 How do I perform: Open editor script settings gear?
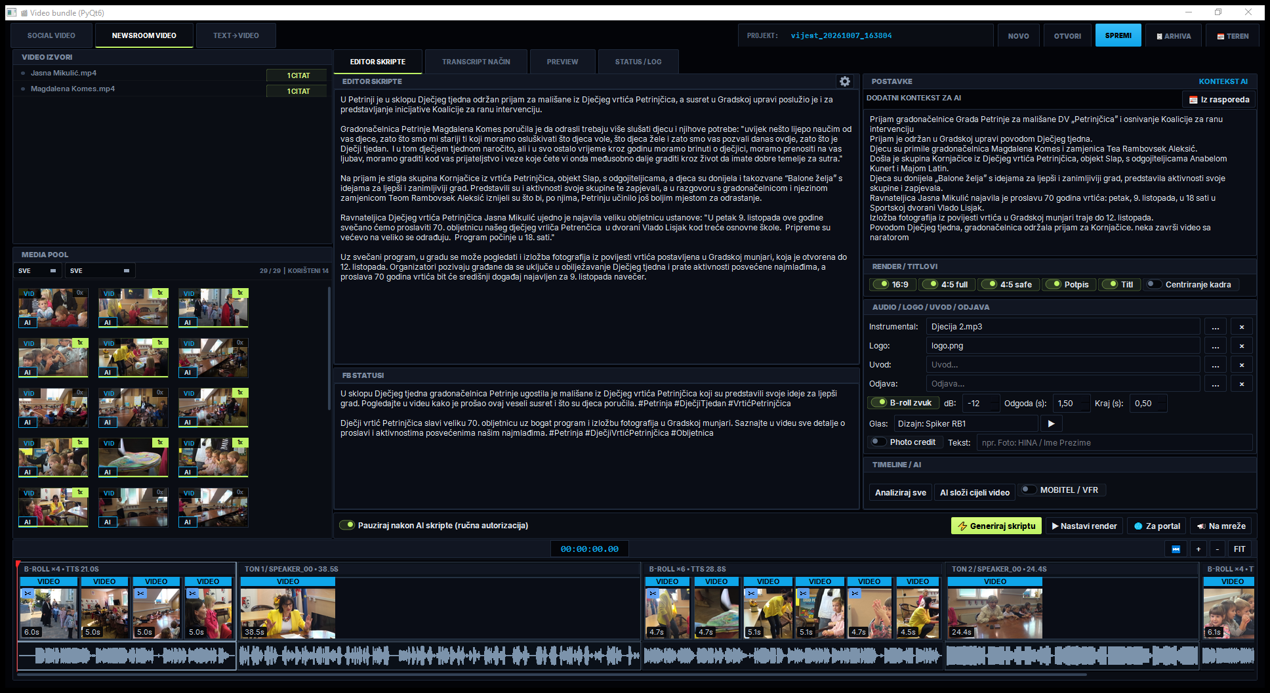(x=845, y=81)
